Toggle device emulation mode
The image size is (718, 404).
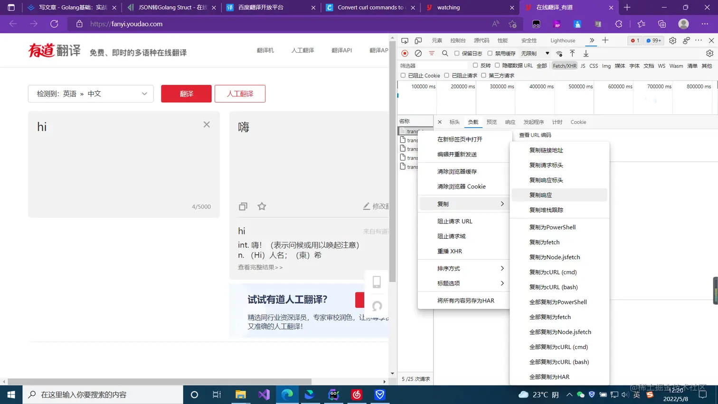pos(418,40)
